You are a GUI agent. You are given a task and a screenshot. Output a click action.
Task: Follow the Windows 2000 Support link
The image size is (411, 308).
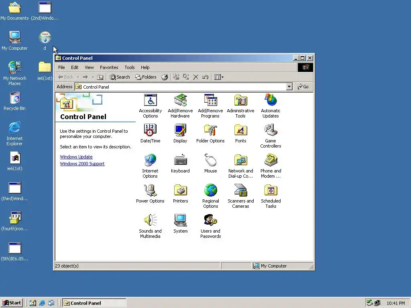pos(82,164)
